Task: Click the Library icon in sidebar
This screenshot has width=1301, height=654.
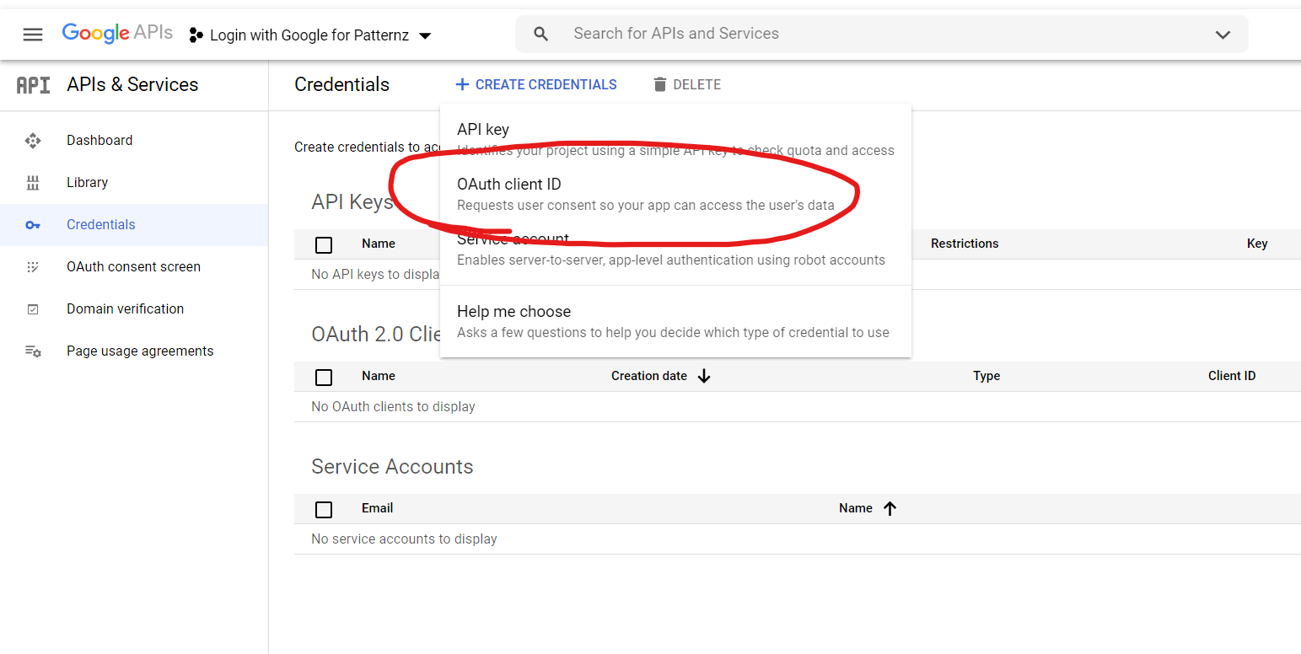Action: coord(33,183)
